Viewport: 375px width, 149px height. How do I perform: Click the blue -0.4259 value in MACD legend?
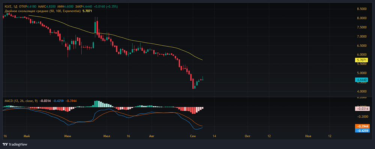click(x=58, y=101)
